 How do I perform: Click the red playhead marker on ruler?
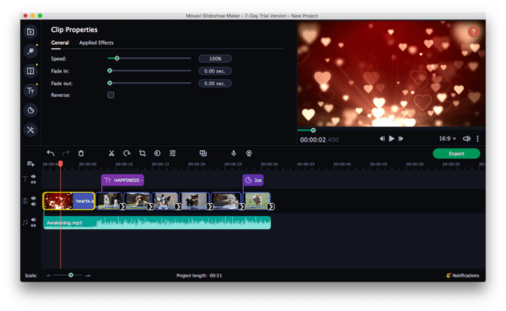pyautogui.click(x=61, y=164)
